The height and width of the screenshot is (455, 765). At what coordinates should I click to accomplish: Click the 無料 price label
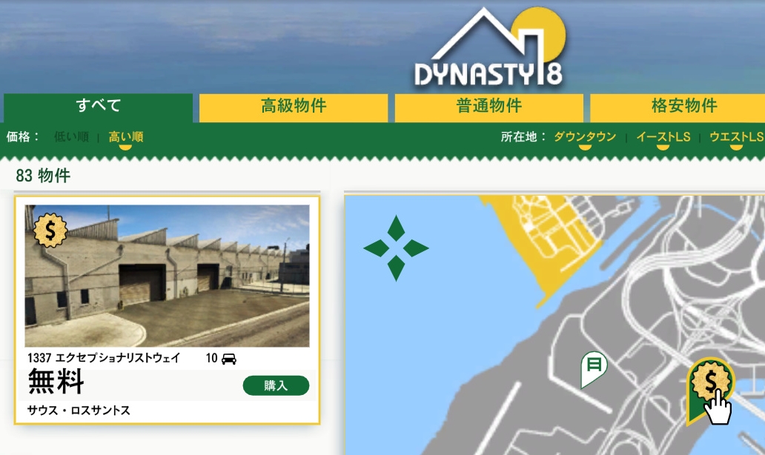point(56,382)
